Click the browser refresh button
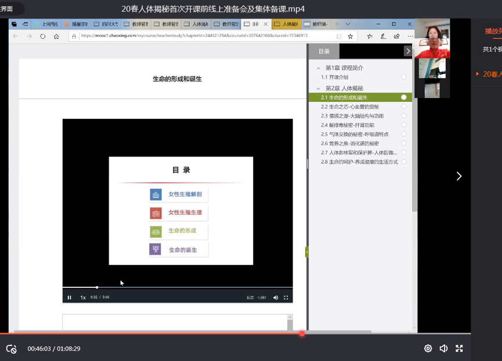 (42, 36)
